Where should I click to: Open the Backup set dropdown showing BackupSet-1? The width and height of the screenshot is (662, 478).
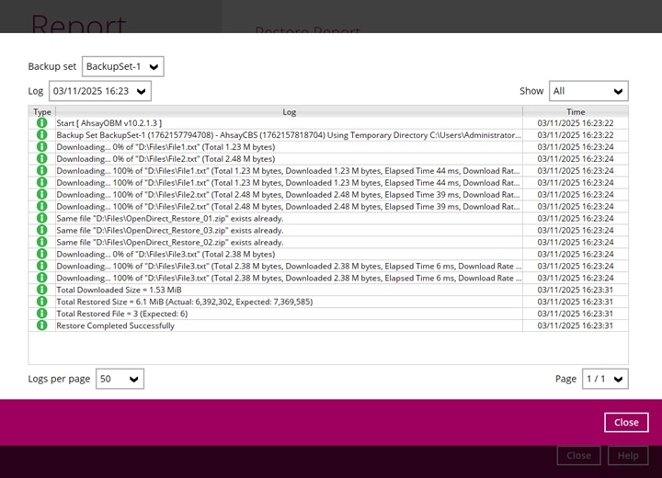(123, 67)
